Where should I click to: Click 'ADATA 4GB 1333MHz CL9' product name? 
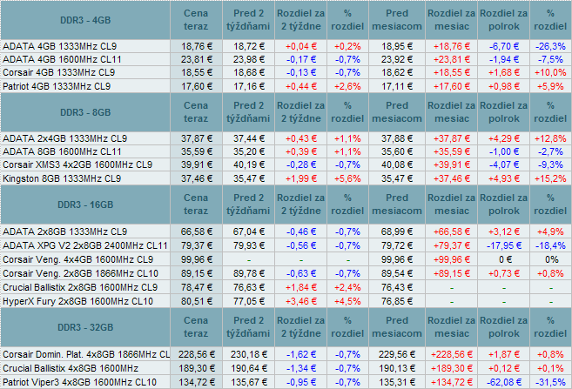59,46
